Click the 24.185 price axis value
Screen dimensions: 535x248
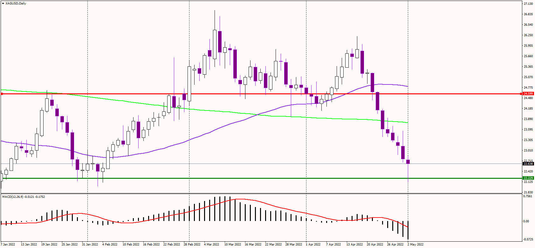pos(528,109)
